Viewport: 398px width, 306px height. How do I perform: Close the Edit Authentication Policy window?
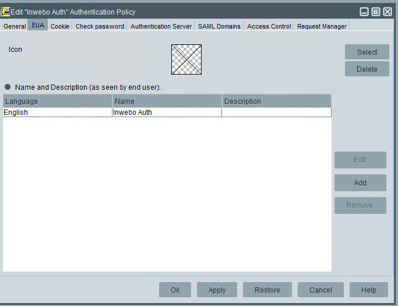point(388,12)
